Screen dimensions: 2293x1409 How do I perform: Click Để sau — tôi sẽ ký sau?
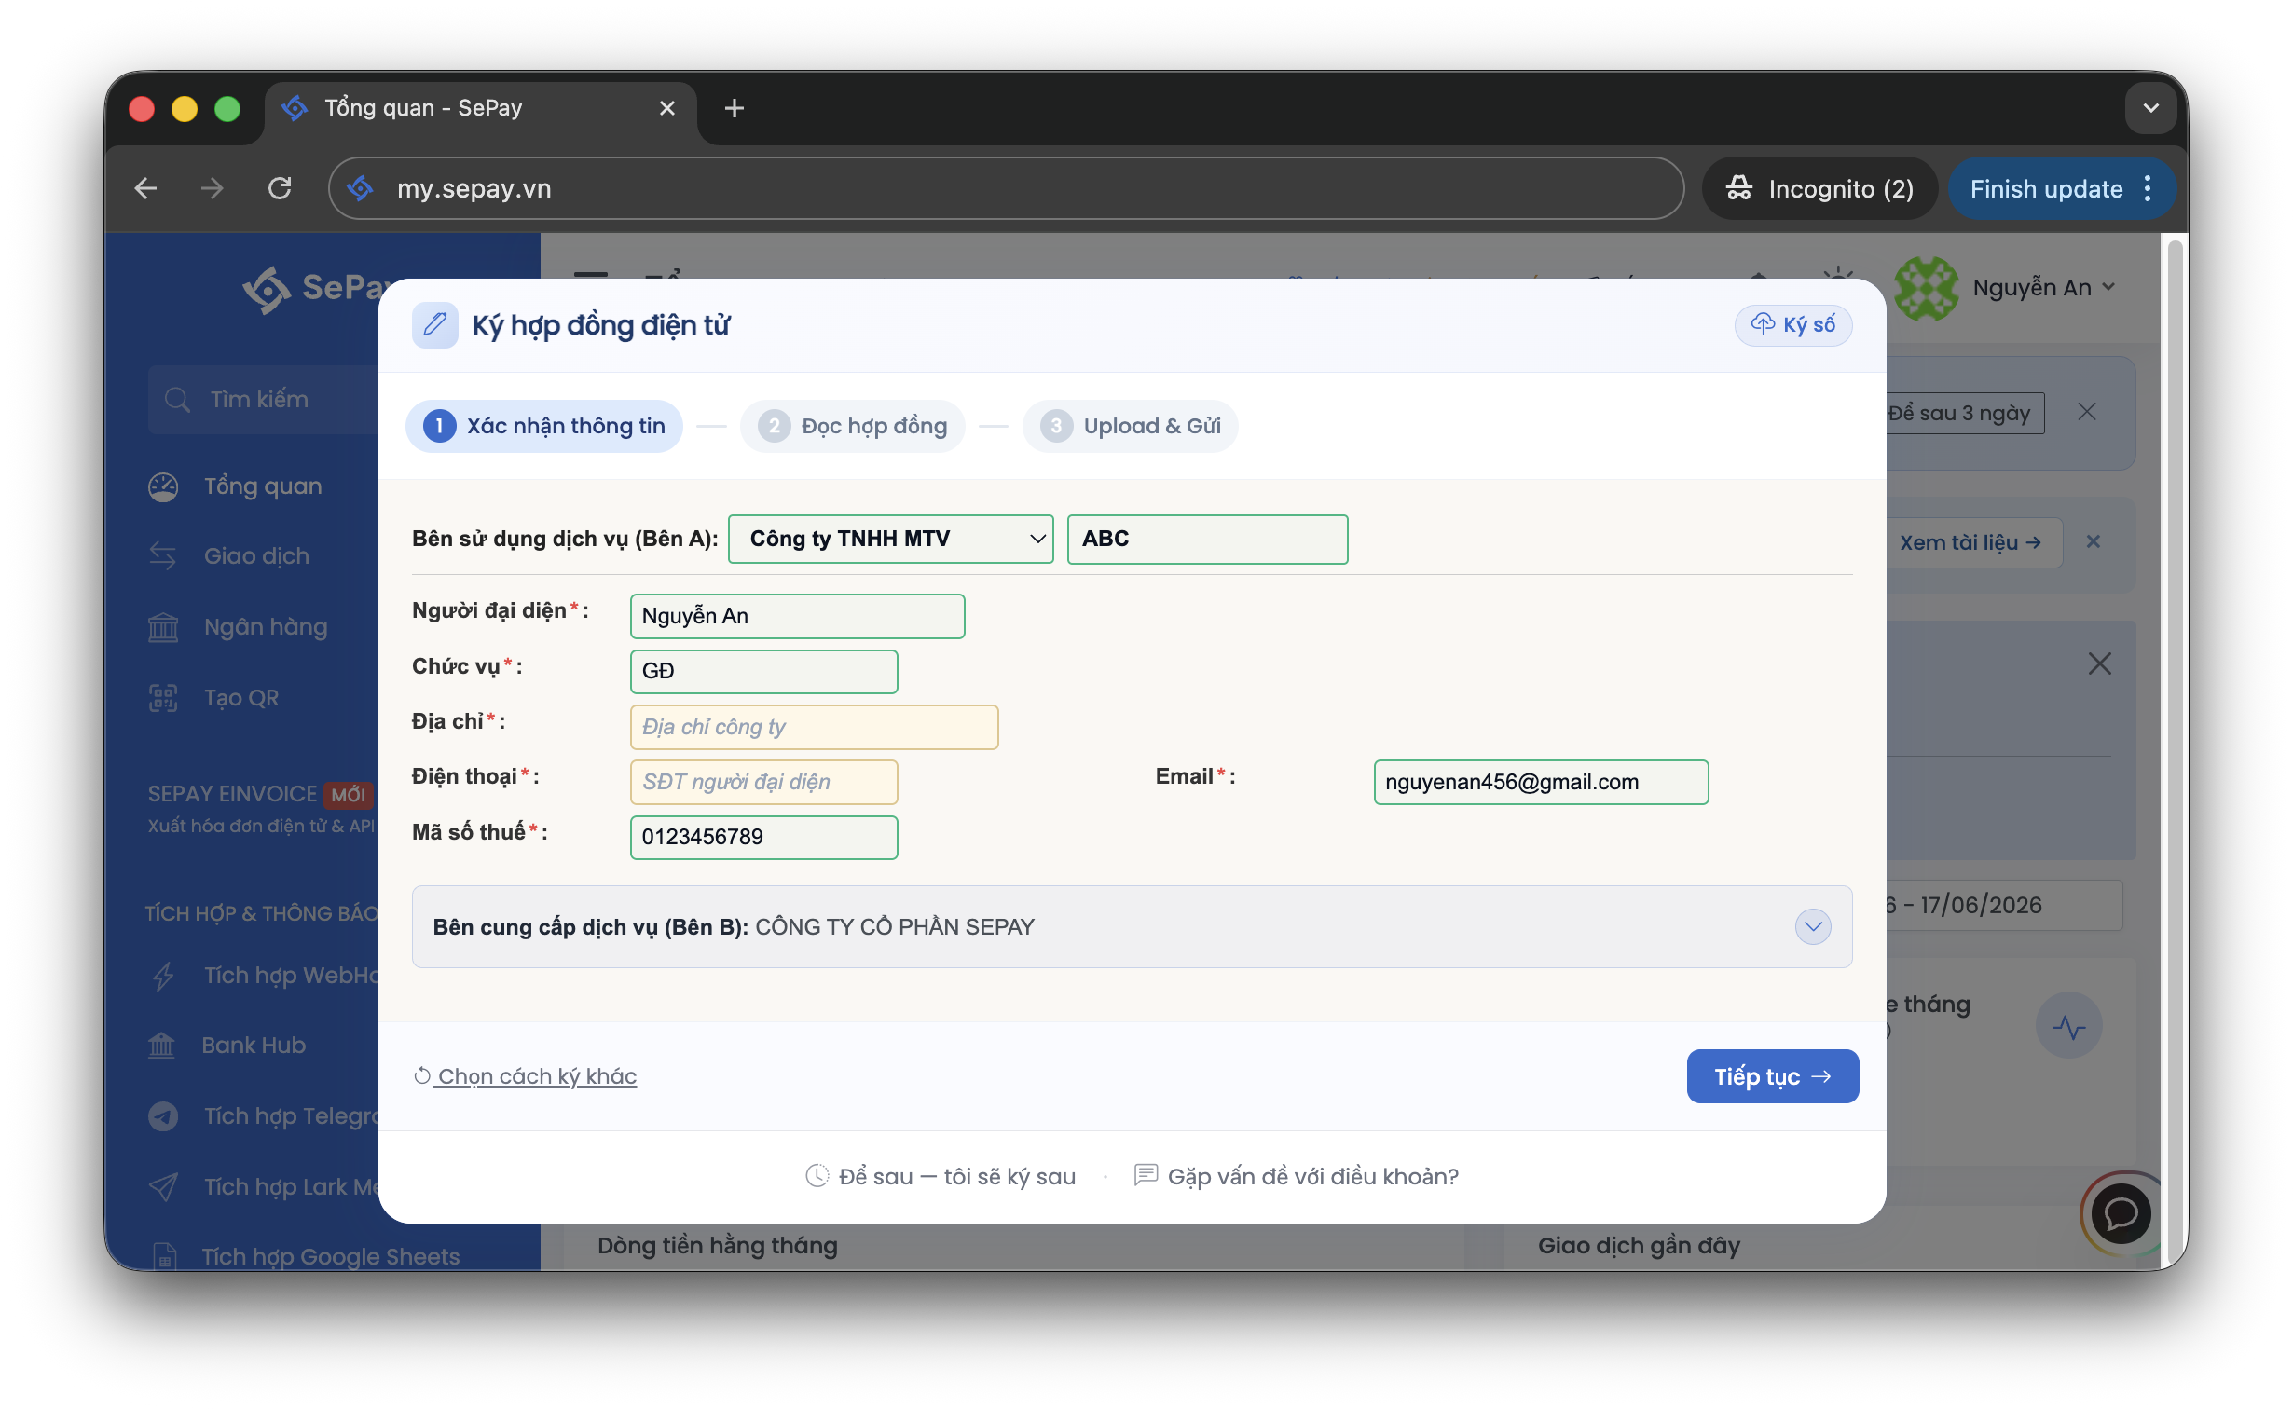click(941, 1176)
